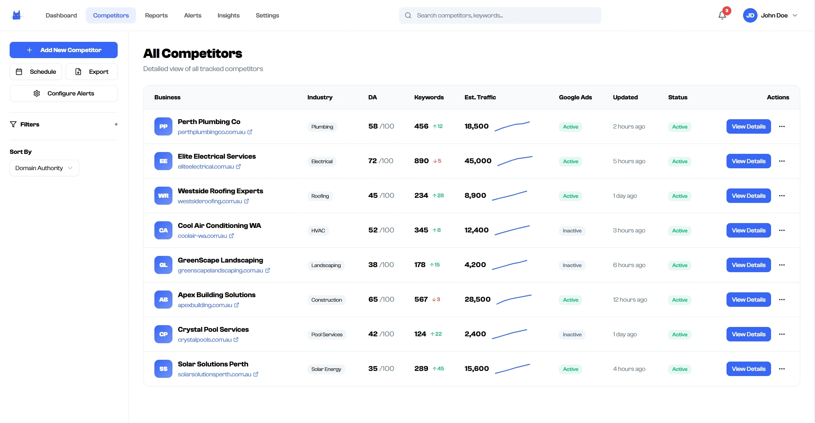Click the JD user avatar
Image resolution: width=815 pixels, height=423 pixels.
click(x=749, y=15)
